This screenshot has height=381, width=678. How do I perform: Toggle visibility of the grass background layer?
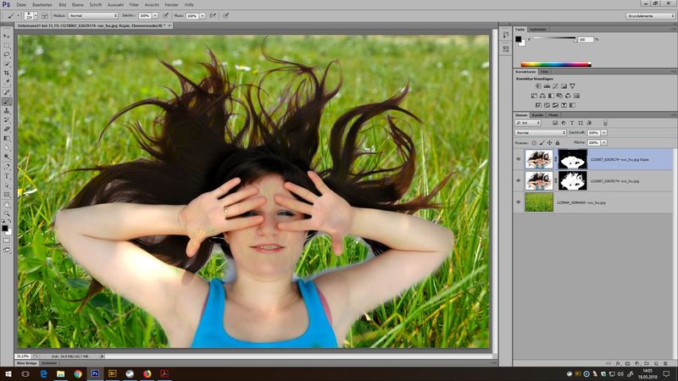[x=519, y=202]
